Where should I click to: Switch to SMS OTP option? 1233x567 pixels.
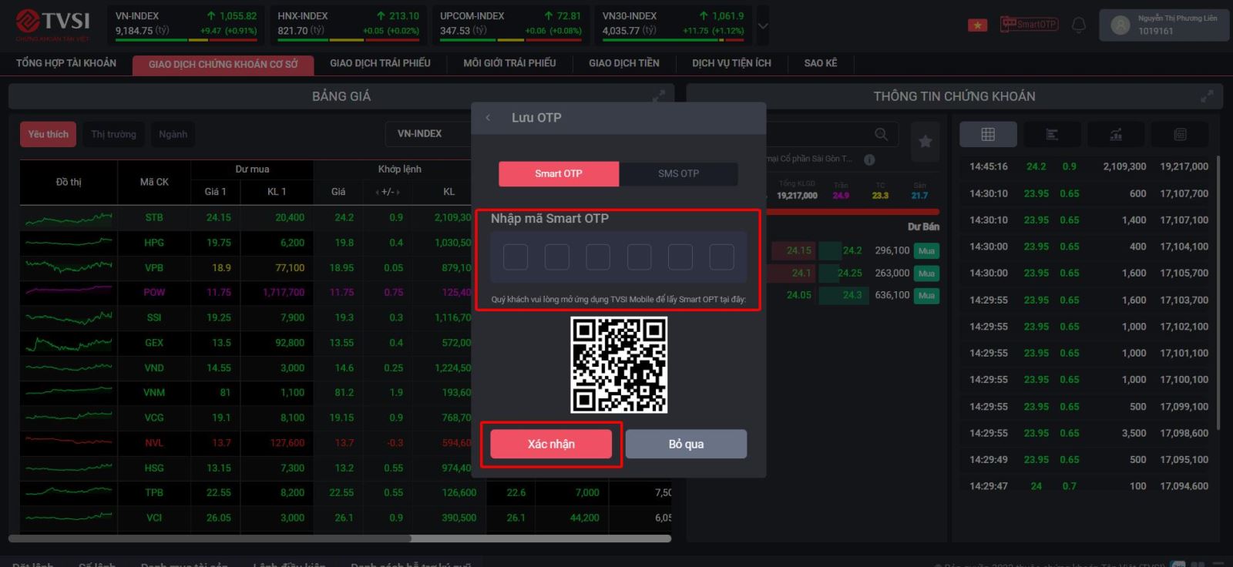point(678,173)
